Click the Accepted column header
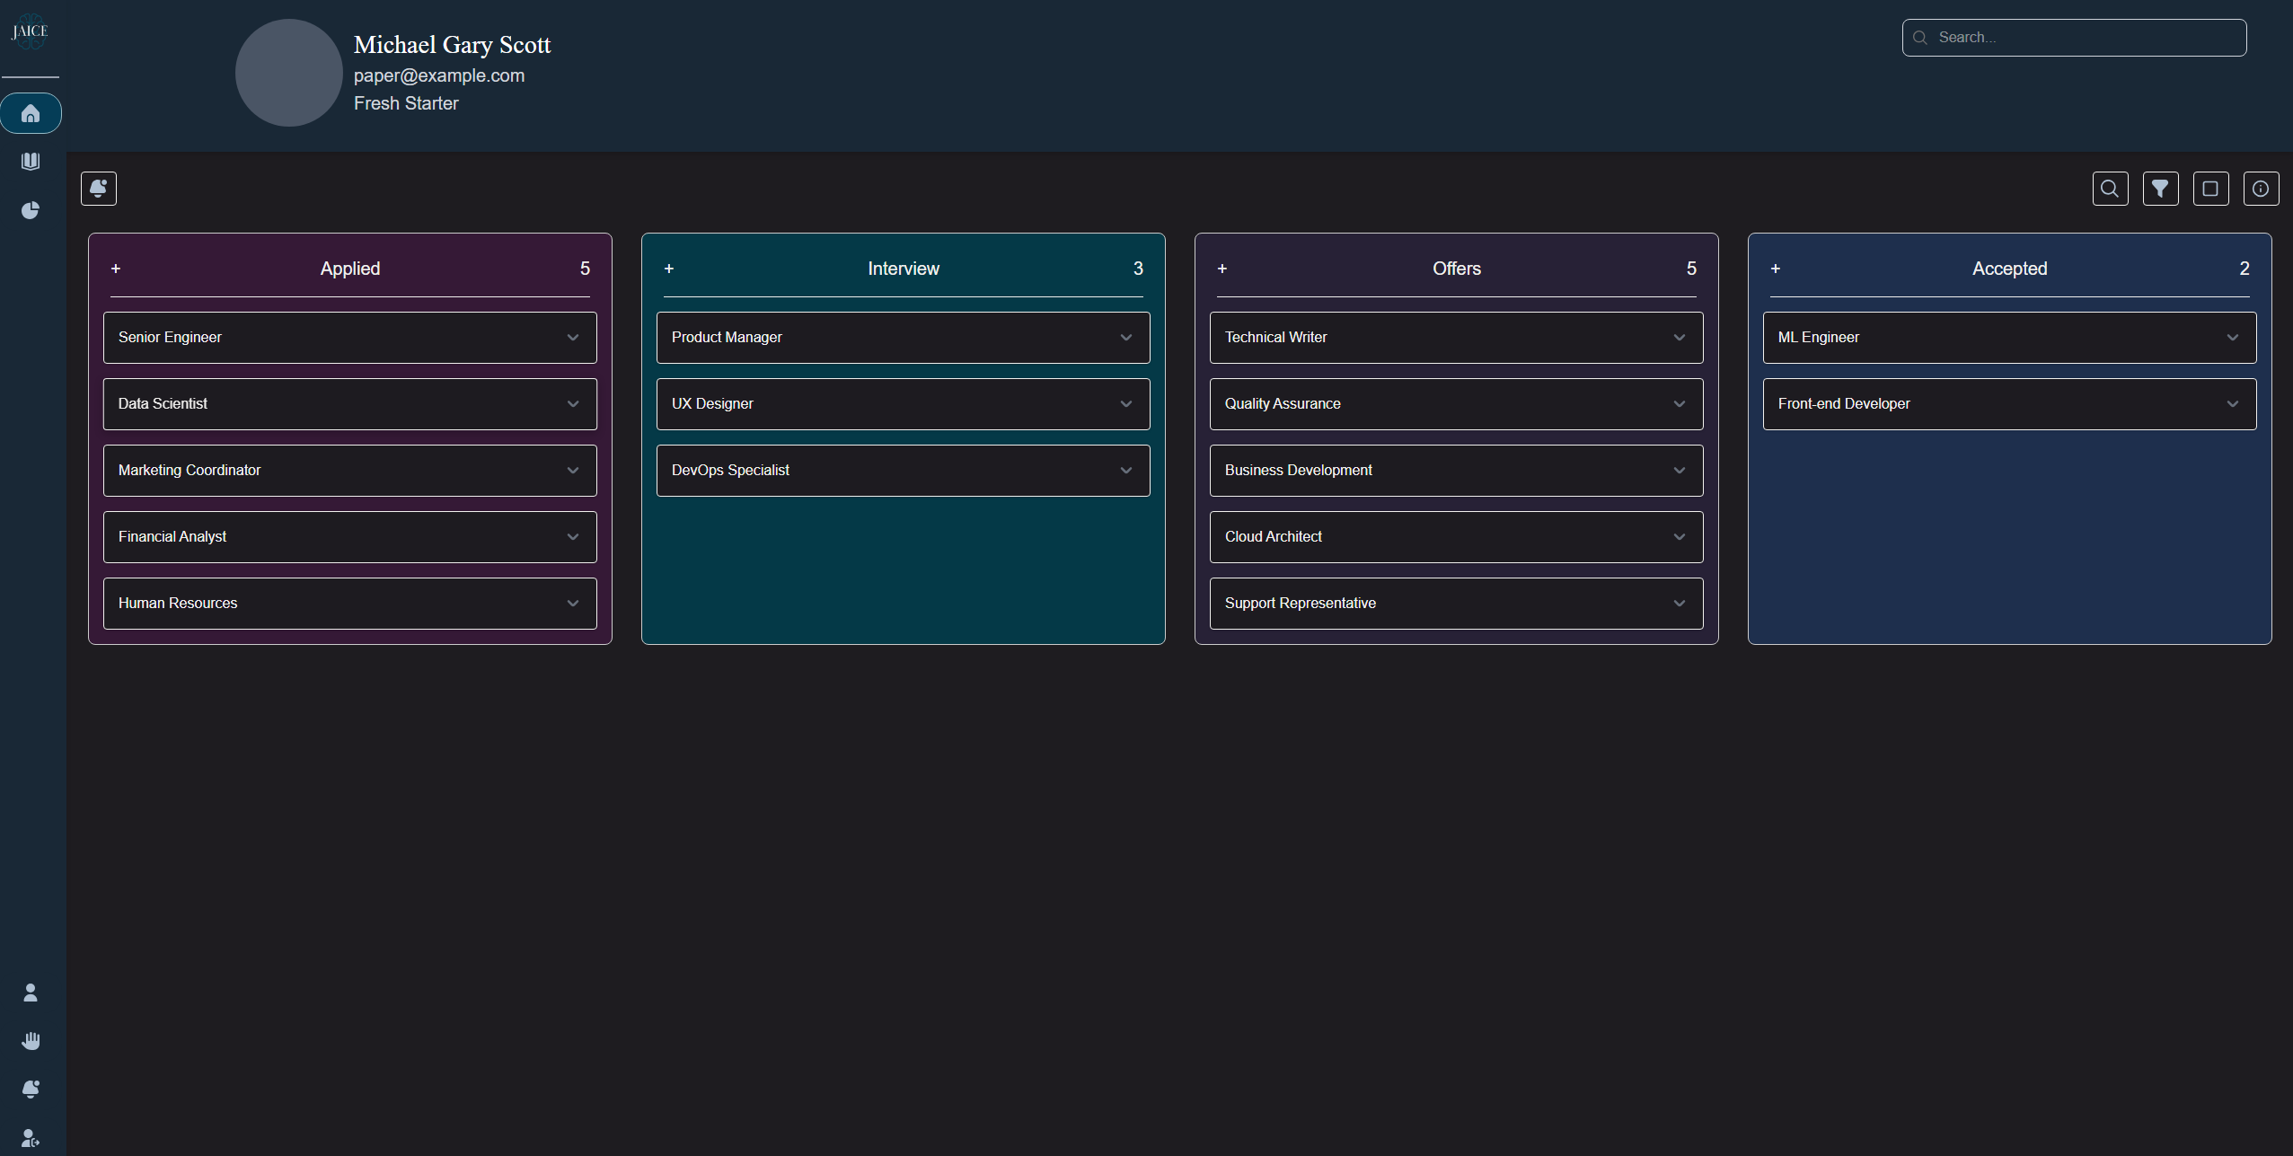Image resolution: width=2293 pixels, height=1156 pixels. coord(2009,269)
